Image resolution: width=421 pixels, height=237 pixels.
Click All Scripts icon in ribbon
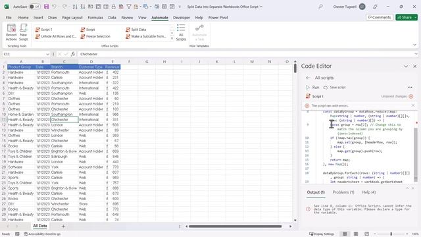[181, 32]
